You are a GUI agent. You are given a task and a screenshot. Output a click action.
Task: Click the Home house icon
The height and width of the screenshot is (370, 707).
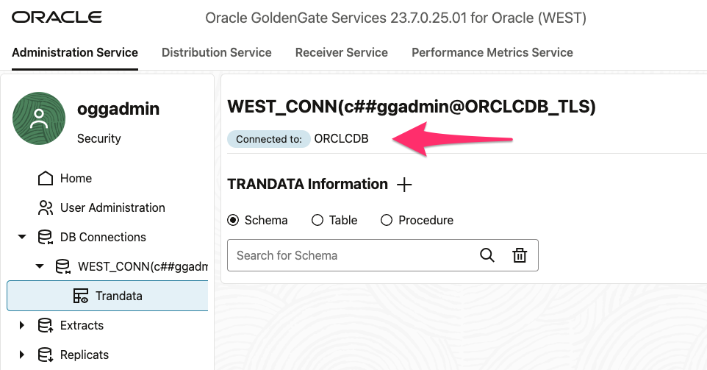(x=46, y=178)
